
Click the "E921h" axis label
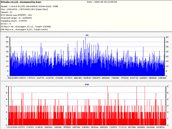[23, 78]
